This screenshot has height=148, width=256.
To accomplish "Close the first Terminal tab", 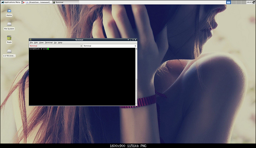I will click(81, 46).
